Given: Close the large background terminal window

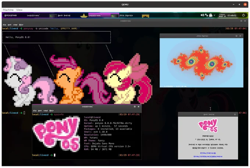Looking at the screenshot, I should pyautogui.click(x=245, y=21).
